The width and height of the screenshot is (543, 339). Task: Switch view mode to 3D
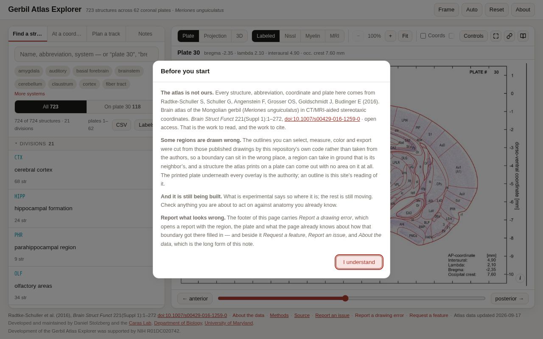coord(239,36)
